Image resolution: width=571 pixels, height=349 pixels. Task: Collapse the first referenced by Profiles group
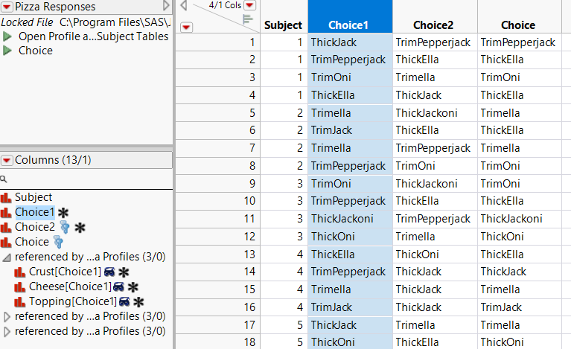click(x=7, y=257)
